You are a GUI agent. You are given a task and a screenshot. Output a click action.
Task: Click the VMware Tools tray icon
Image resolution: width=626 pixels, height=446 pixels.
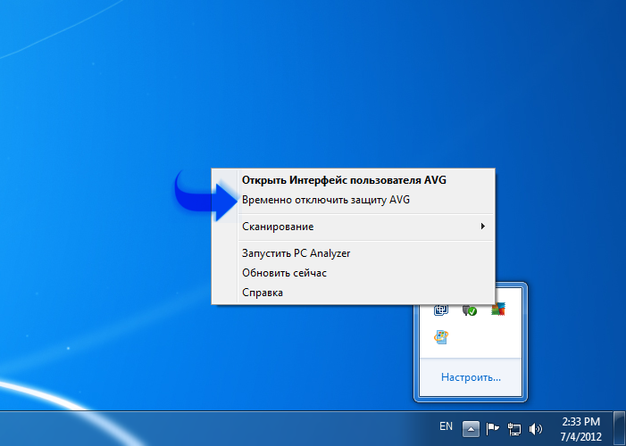click(441, 310)
